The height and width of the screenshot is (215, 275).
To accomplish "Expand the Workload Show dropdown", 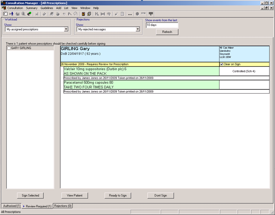I will click(66, 29).
